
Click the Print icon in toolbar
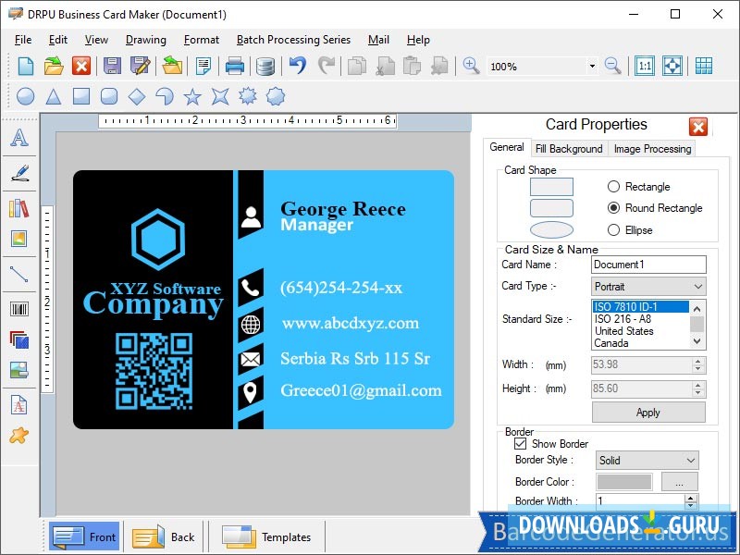click(235, 66)
